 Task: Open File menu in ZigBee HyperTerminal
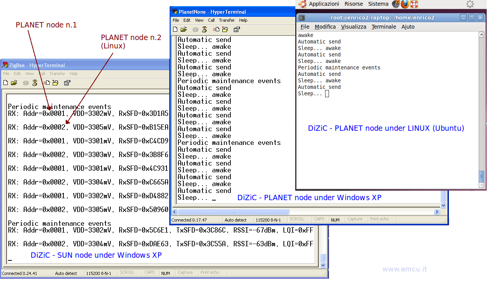tap(6, 74)
